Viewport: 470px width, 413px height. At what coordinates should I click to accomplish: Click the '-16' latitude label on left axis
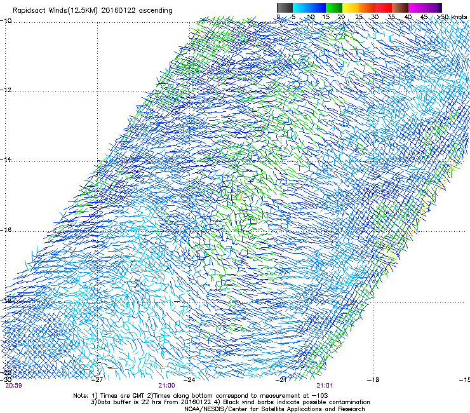click(x=6, y=230)
